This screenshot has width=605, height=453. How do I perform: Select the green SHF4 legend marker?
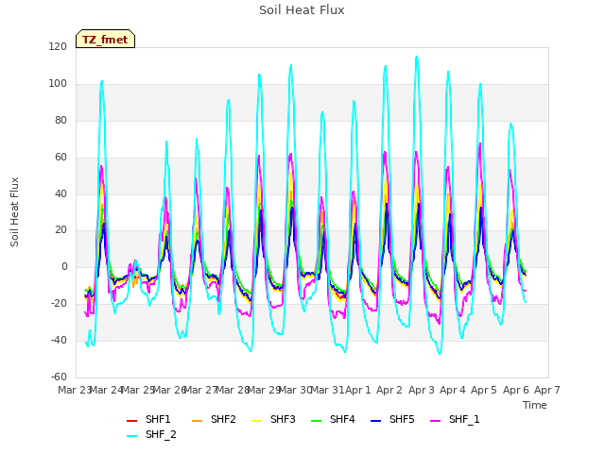point(316,421)
